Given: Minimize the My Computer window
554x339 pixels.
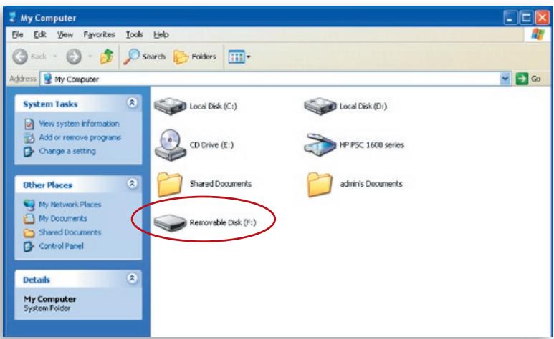Looking at the screenshot, I should [x=510, y=18].
